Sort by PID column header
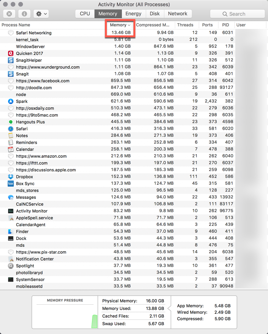The width and height of the screenshot is (268, 334). [x=226, y=25]
